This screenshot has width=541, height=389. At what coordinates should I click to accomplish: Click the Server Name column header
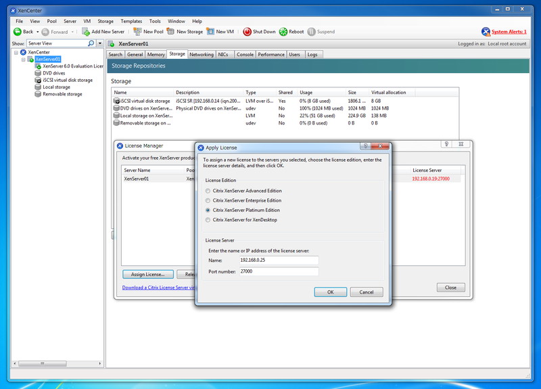[x=154, y=170]
